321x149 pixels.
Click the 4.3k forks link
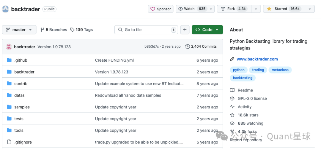click(247, 132)
